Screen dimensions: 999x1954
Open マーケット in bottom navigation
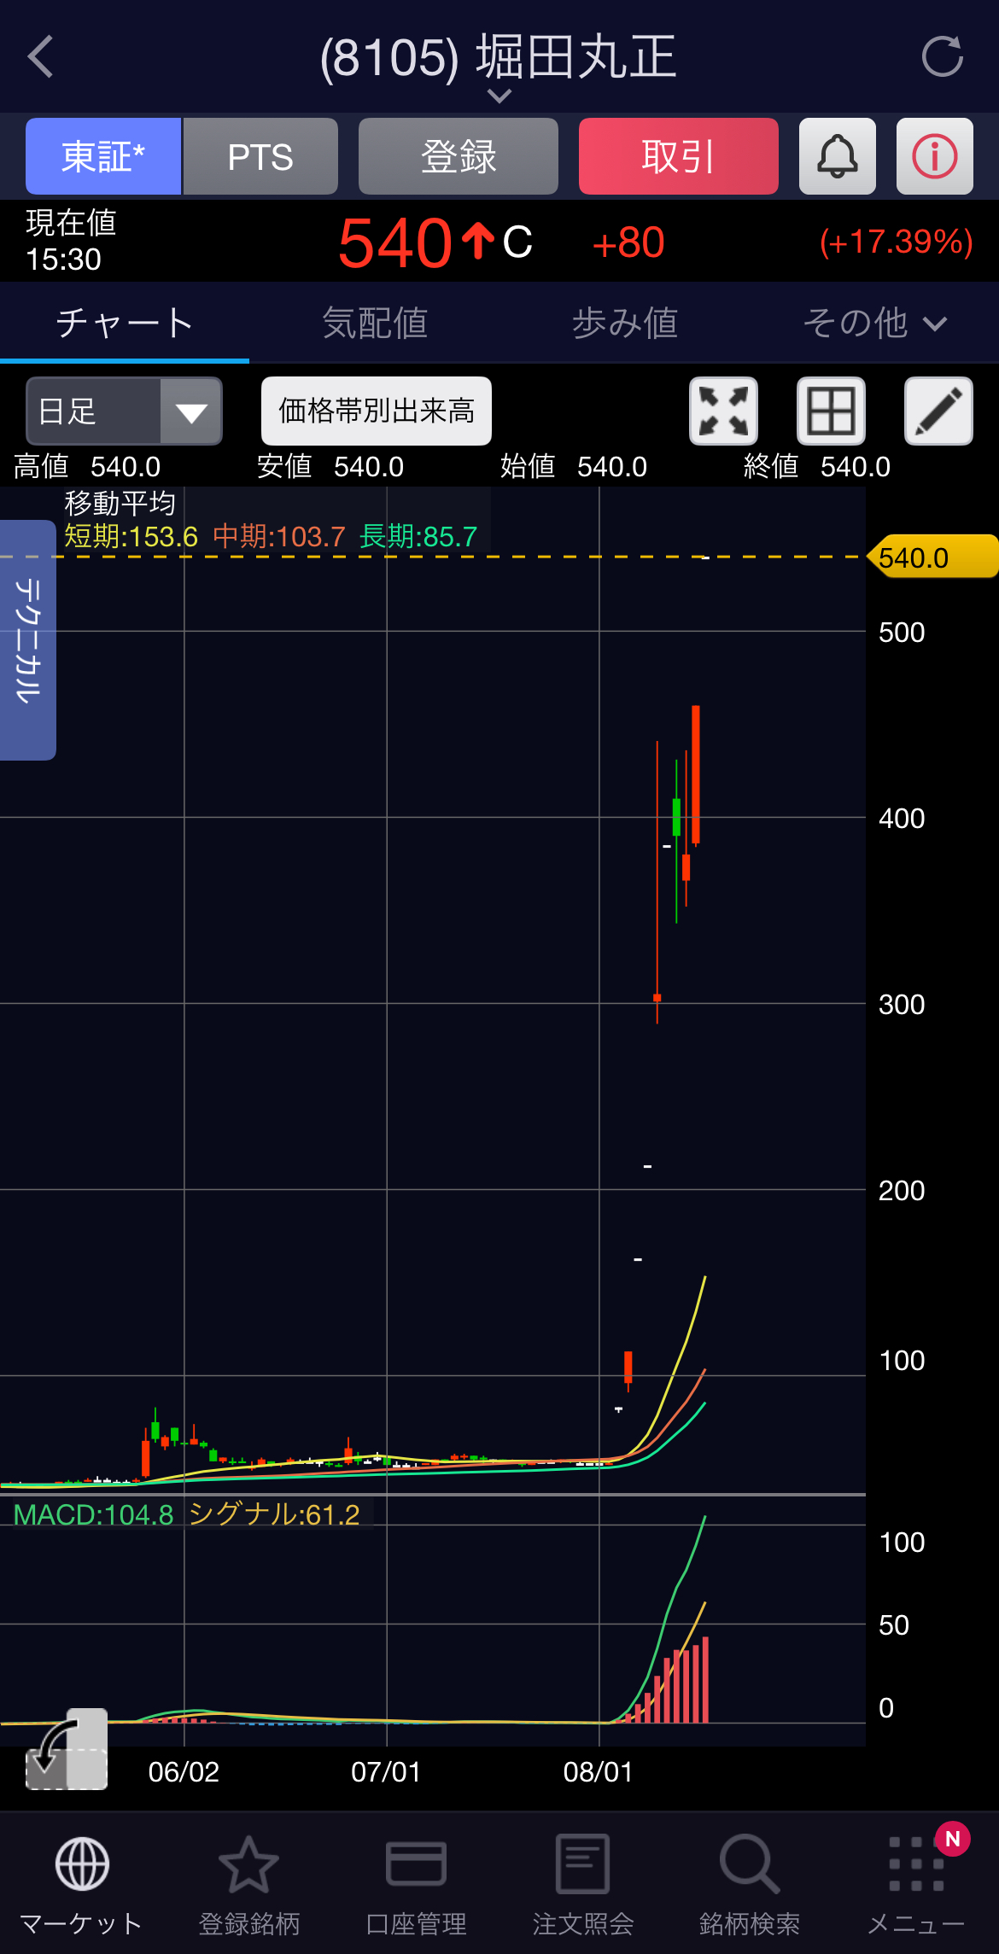tap(82, 1885)
